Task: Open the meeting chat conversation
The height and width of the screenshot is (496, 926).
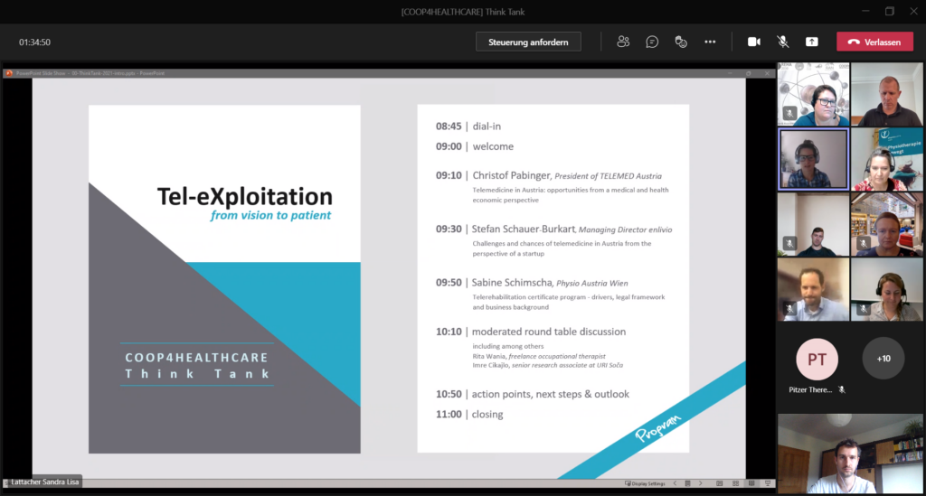Action: pyautogui.click(x=652, y=42)
